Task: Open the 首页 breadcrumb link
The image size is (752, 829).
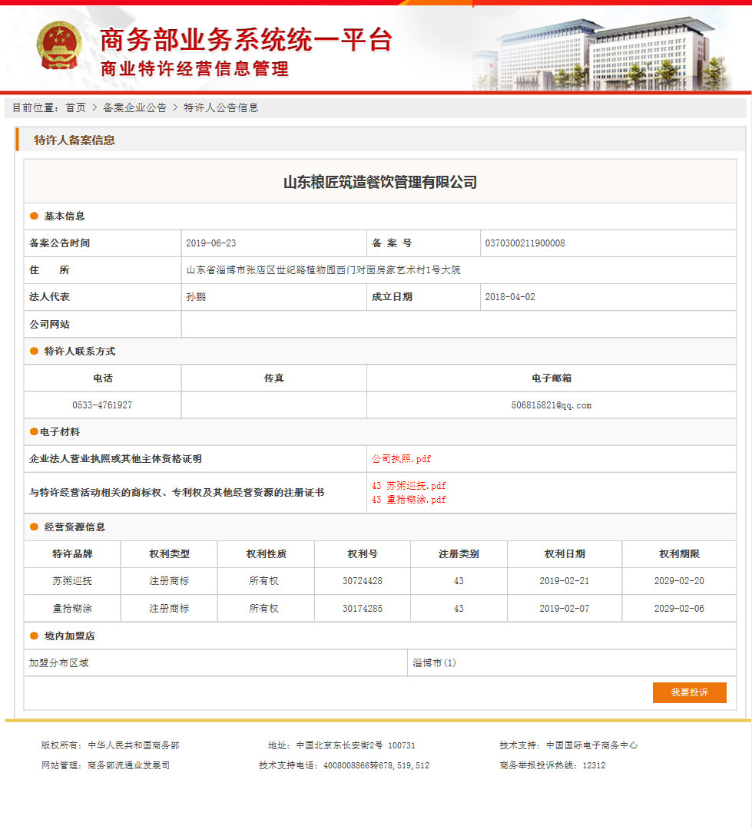Action: pos(76,108)
